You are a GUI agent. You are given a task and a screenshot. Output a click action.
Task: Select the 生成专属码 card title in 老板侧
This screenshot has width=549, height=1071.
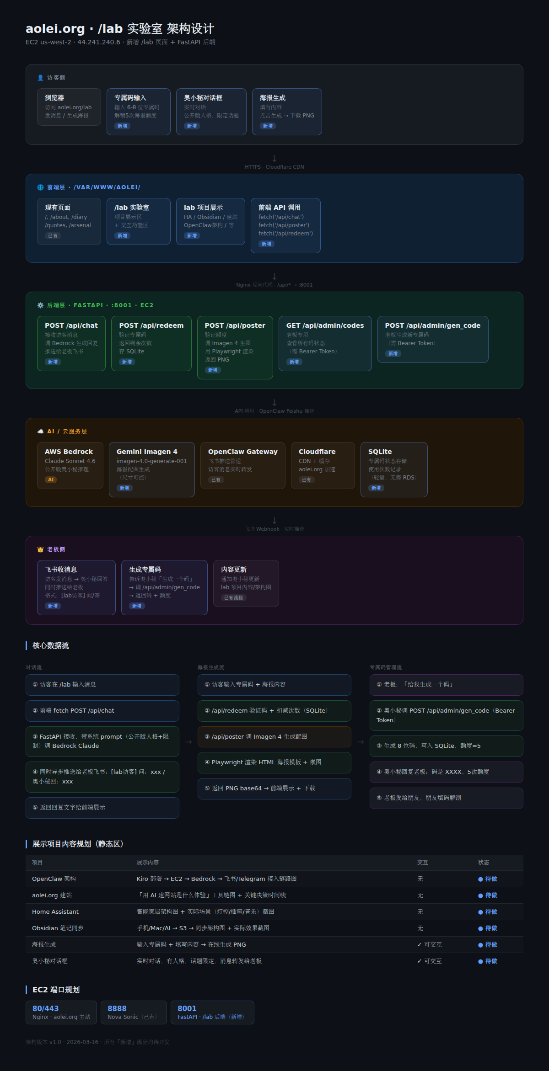tap(145, 570)
